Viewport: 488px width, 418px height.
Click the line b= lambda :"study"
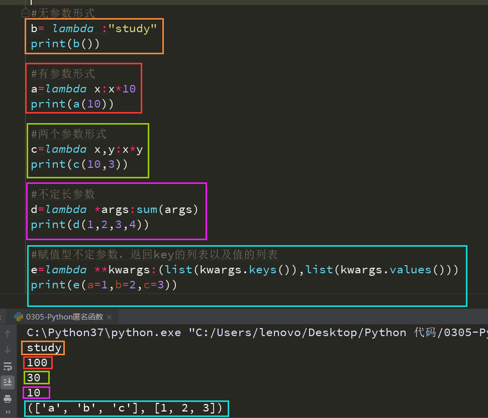[93, 29]
